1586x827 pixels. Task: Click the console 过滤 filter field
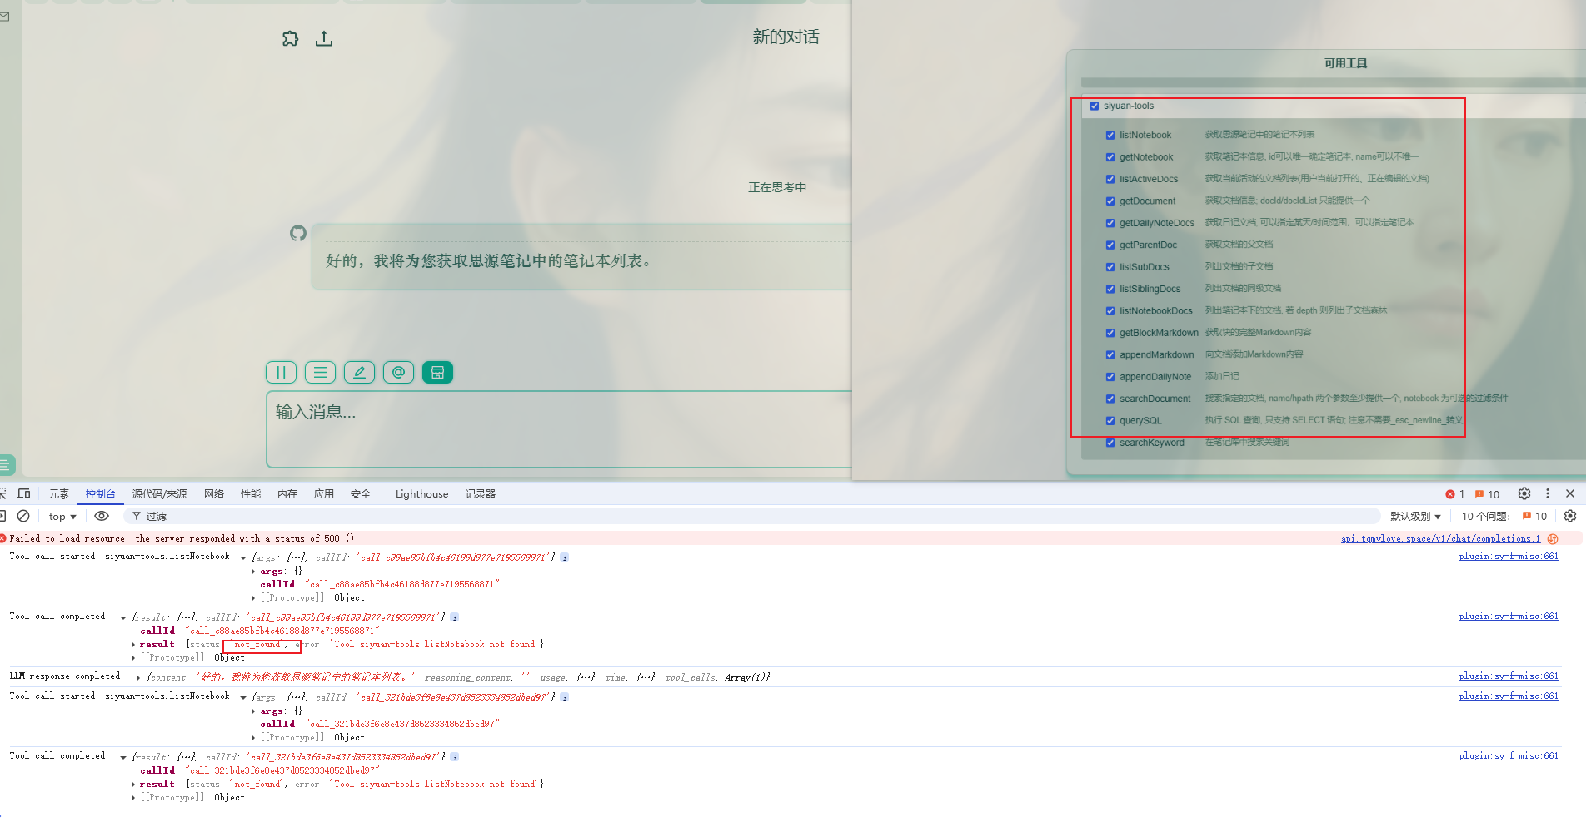(x=754, y=517)
